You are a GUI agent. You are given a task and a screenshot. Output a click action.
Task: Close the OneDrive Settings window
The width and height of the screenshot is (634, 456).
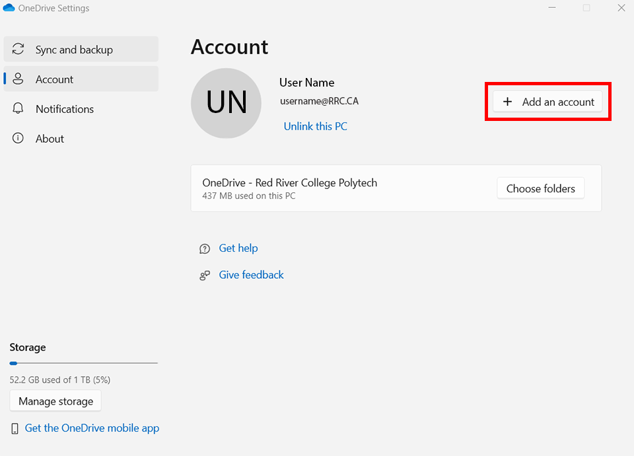click(621, 8)
